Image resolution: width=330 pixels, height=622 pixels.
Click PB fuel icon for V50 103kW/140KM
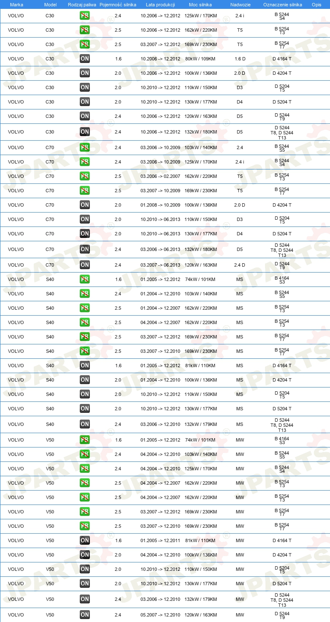(x=85, y=454)
